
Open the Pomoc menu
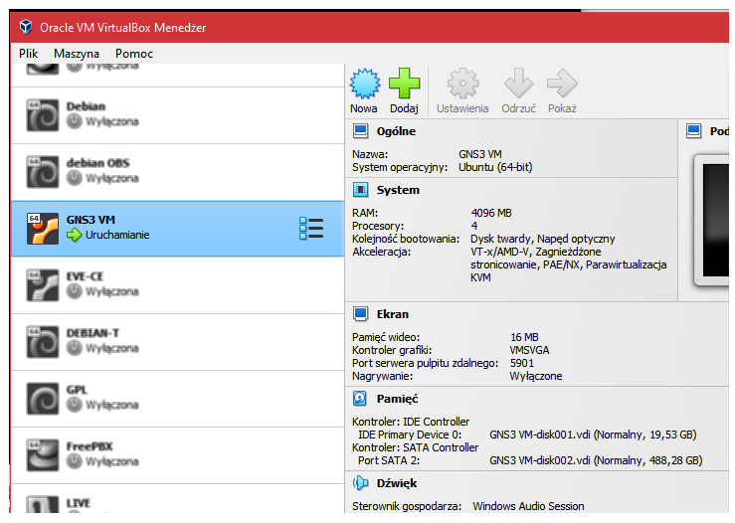tap(134, 53)
